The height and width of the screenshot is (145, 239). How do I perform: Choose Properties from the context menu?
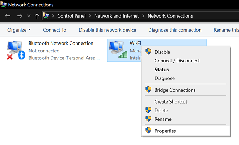(165, 131)
